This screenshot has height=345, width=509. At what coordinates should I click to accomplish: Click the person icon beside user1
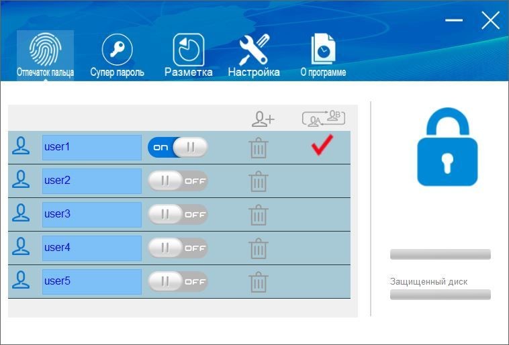click(x=21, y=146)
